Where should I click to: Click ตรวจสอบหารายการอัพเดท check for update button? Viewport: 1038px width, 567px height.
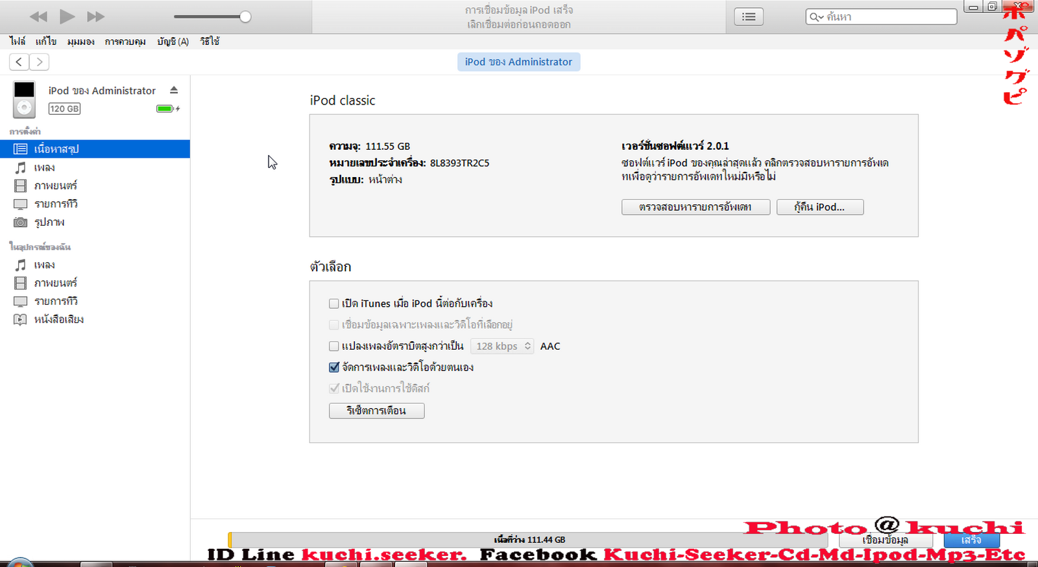695,207
